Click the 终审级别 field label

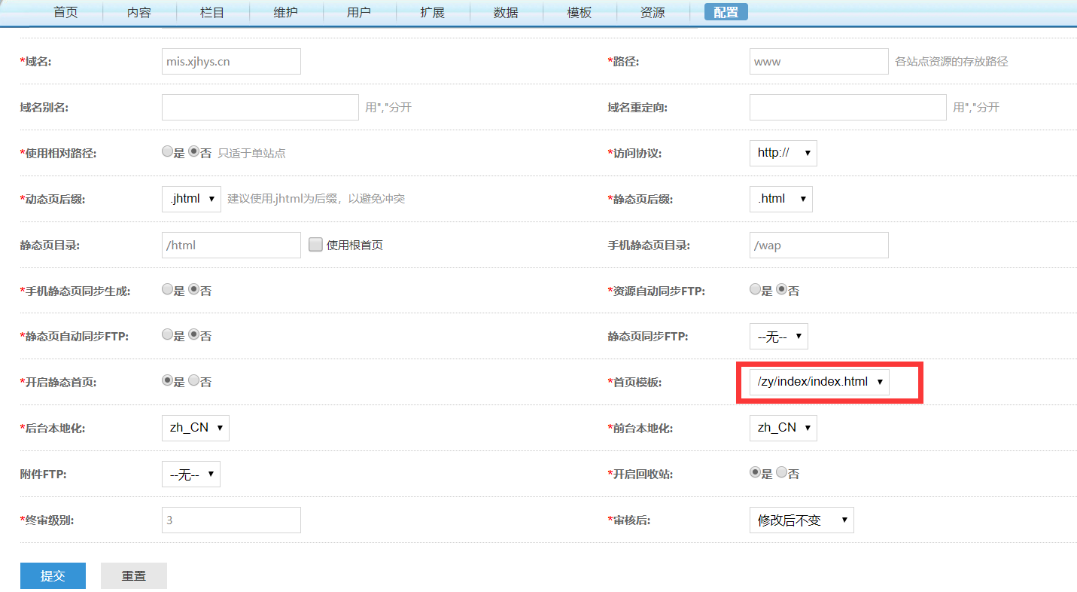pyautogui.click(x=47, y=520)
